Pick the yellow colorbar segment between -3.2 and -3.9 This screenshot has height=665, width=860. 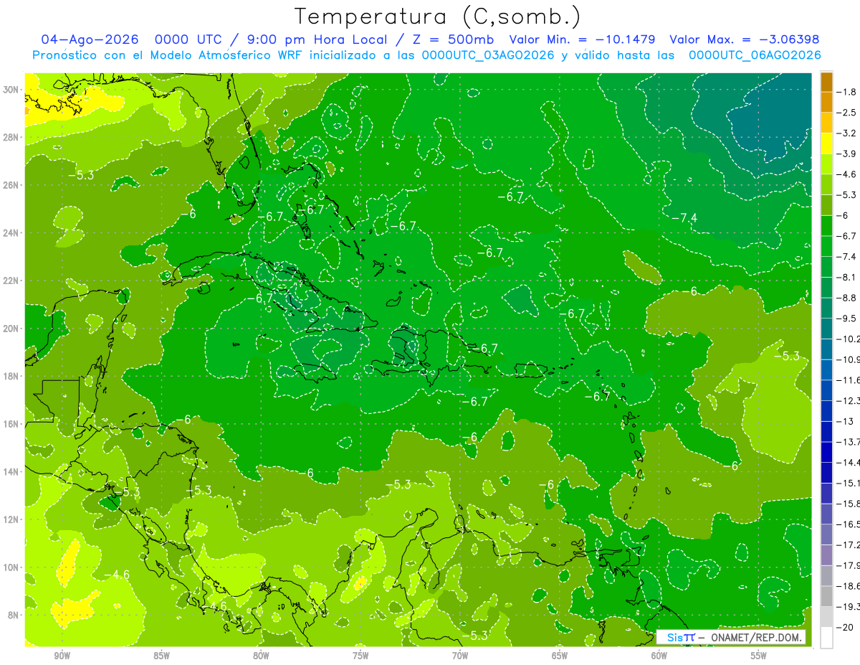click(826, 143)
